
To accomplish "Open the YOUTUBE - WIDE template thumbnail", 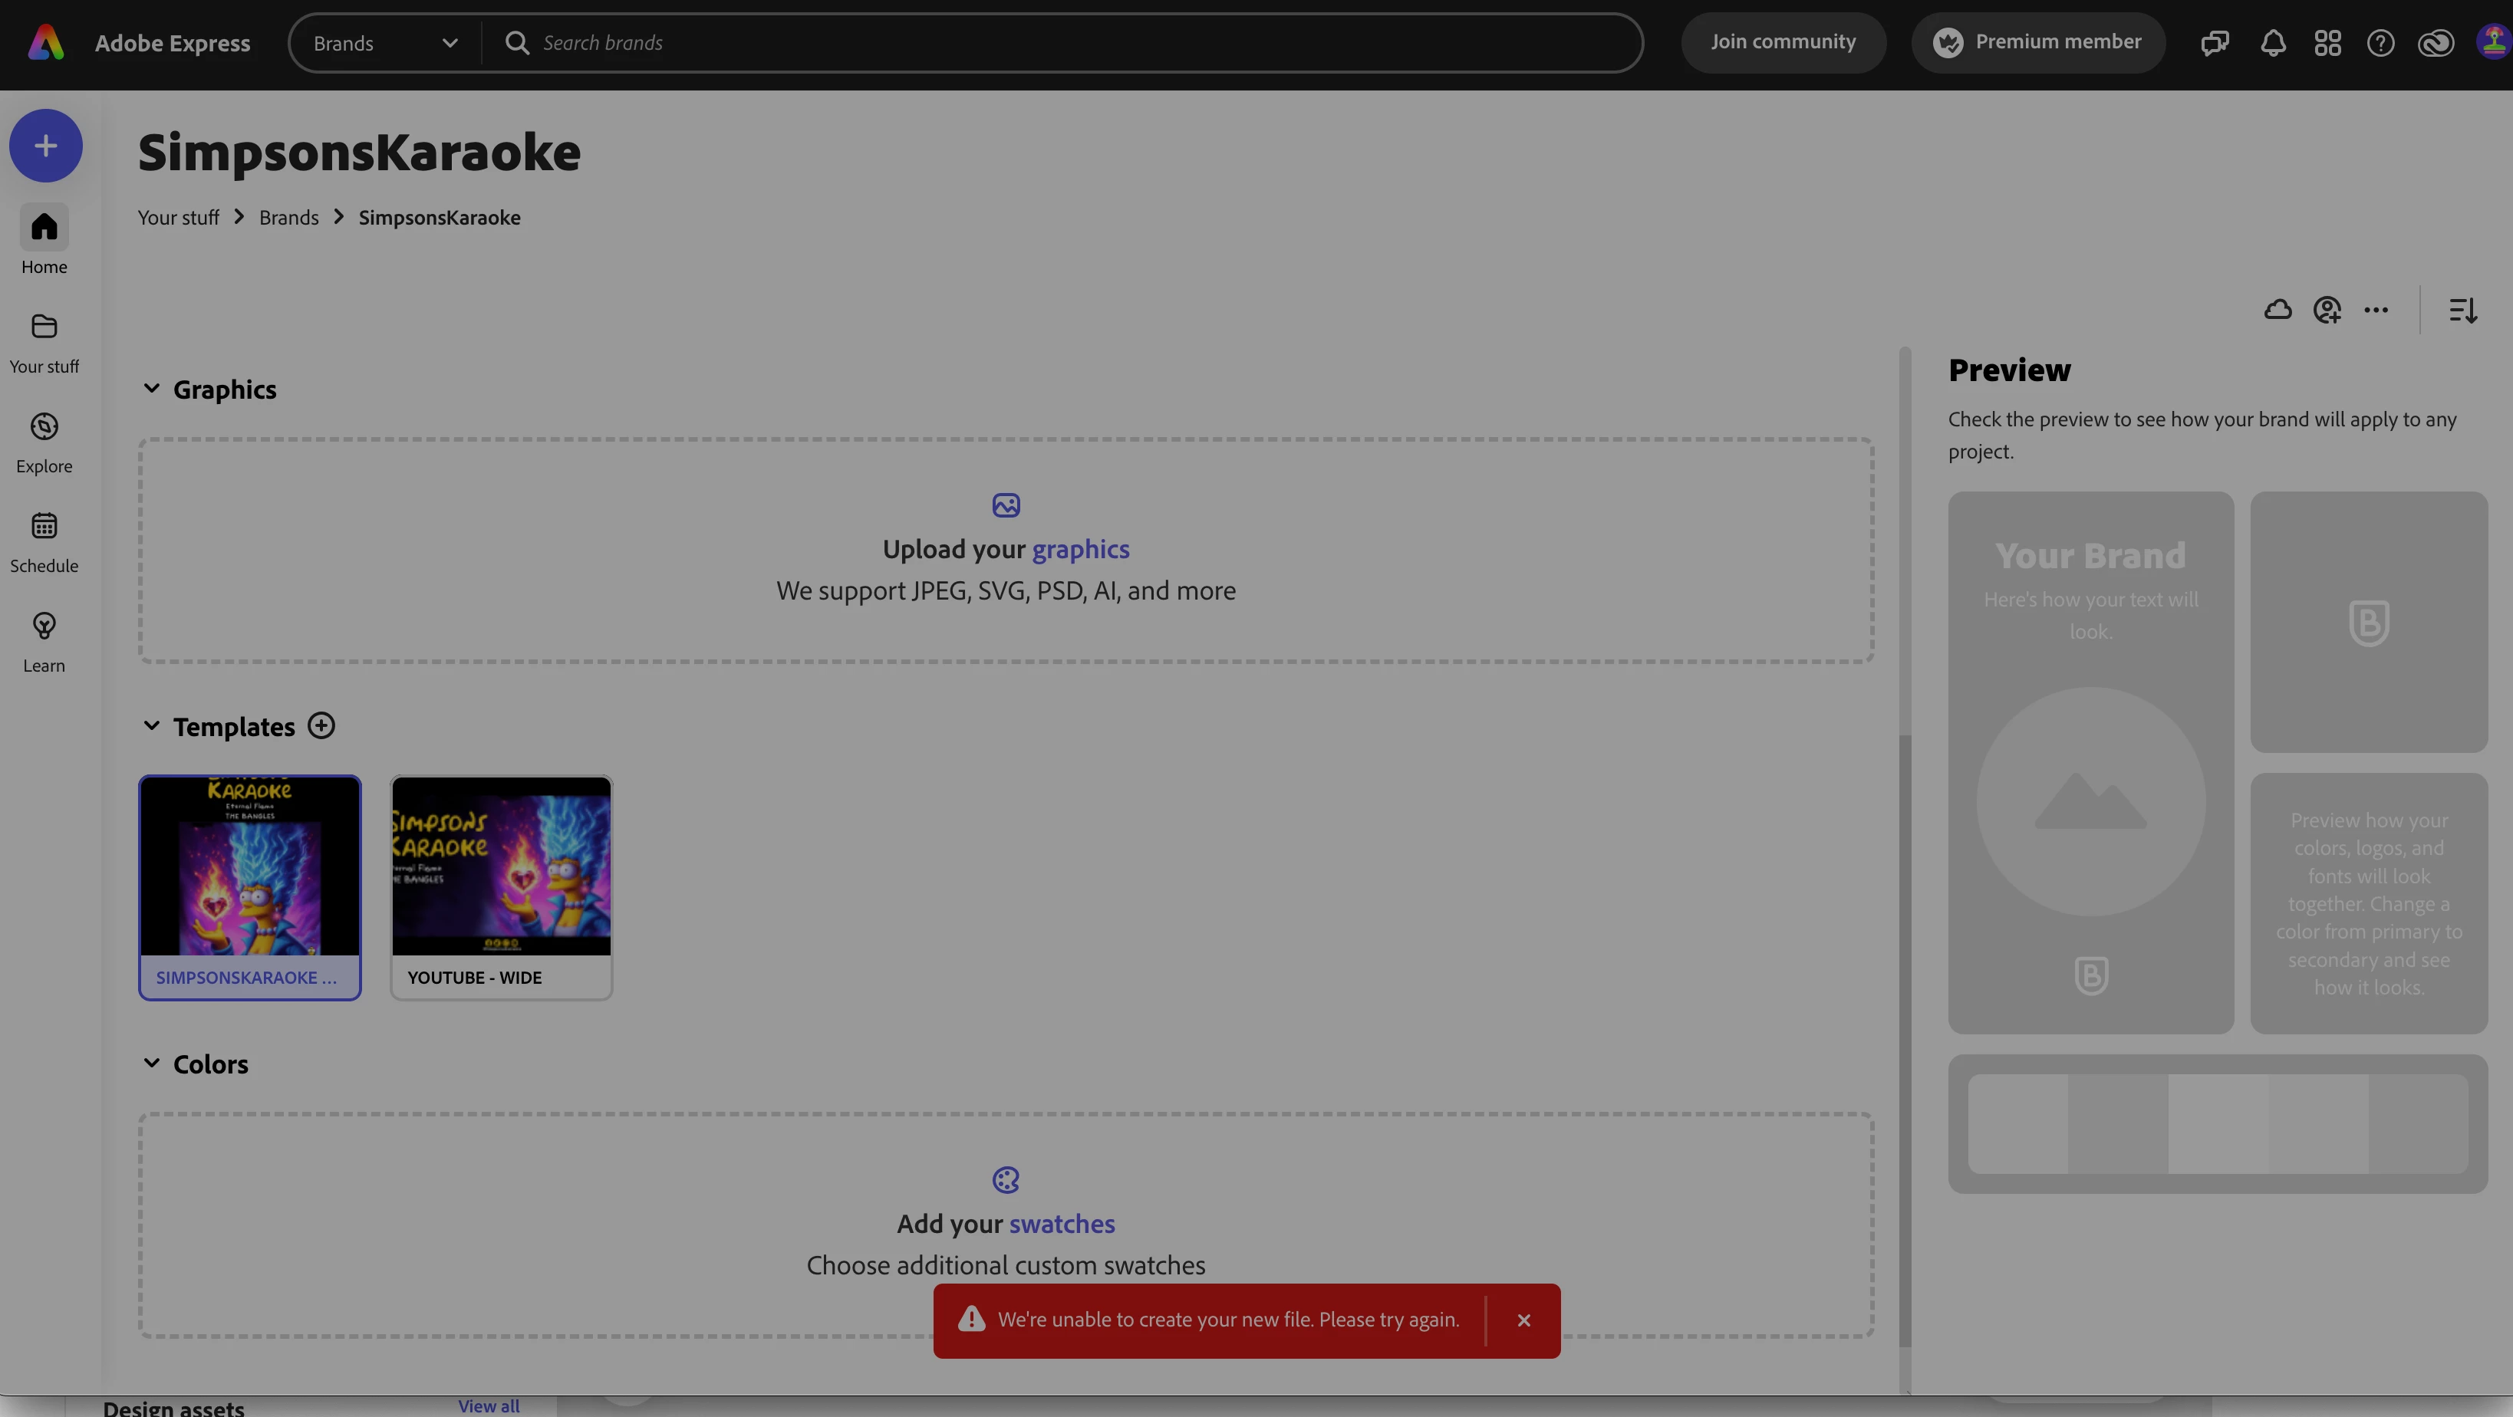I will 502,866.
